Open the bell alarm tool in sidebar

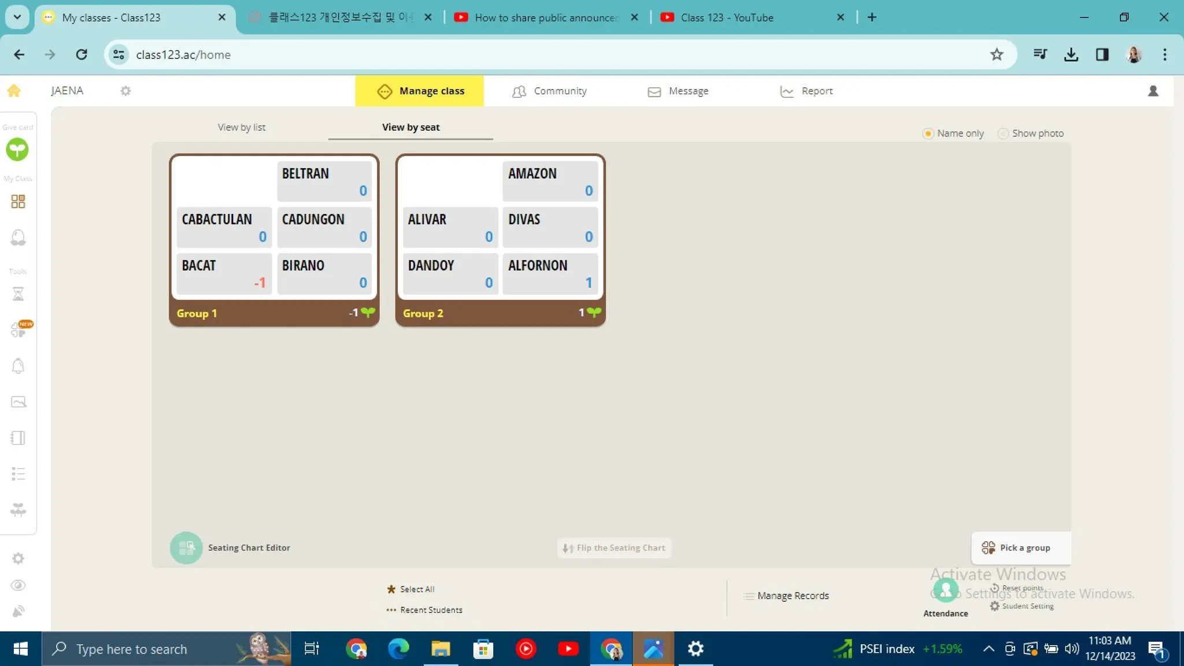coord(18,366)
